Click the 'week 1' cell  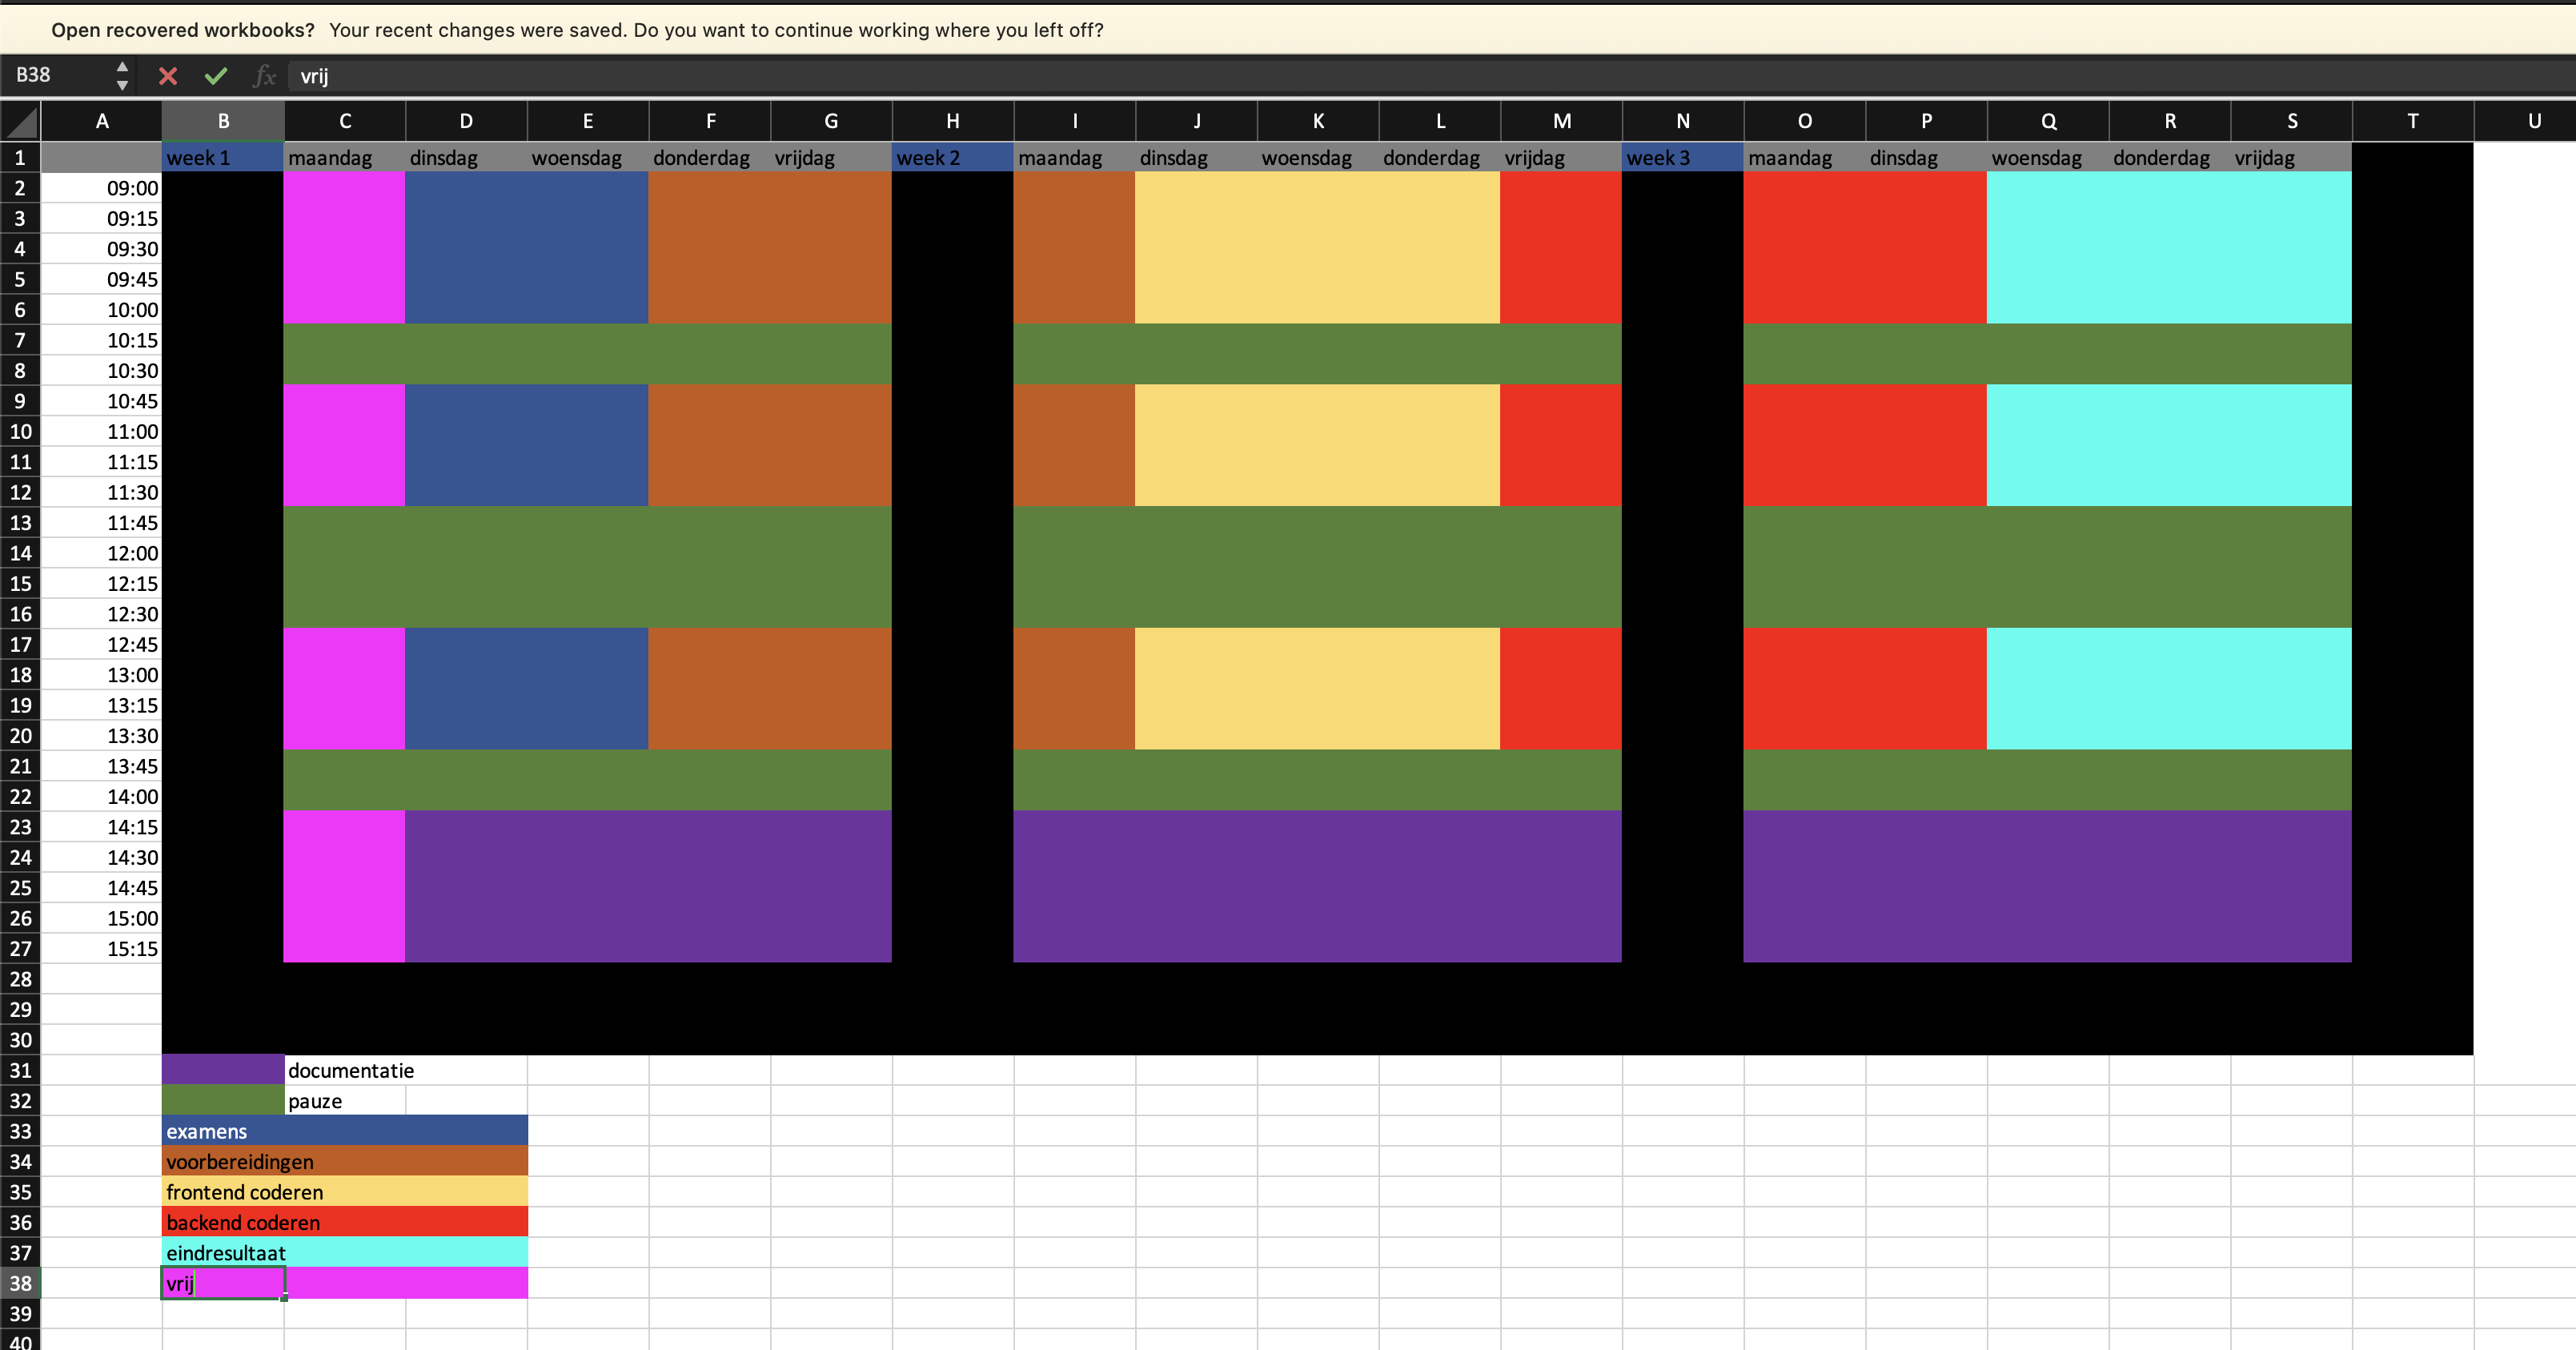[222, 158]
